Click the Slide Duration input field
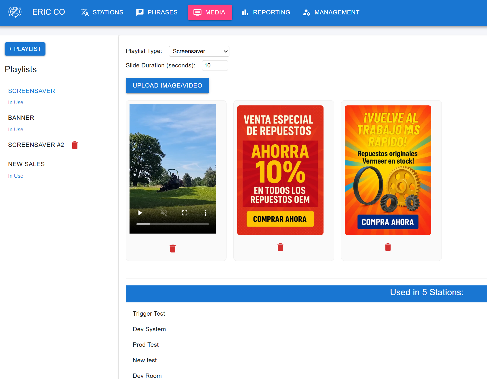Viewport: 487px width, 379px height. [215, 65]
